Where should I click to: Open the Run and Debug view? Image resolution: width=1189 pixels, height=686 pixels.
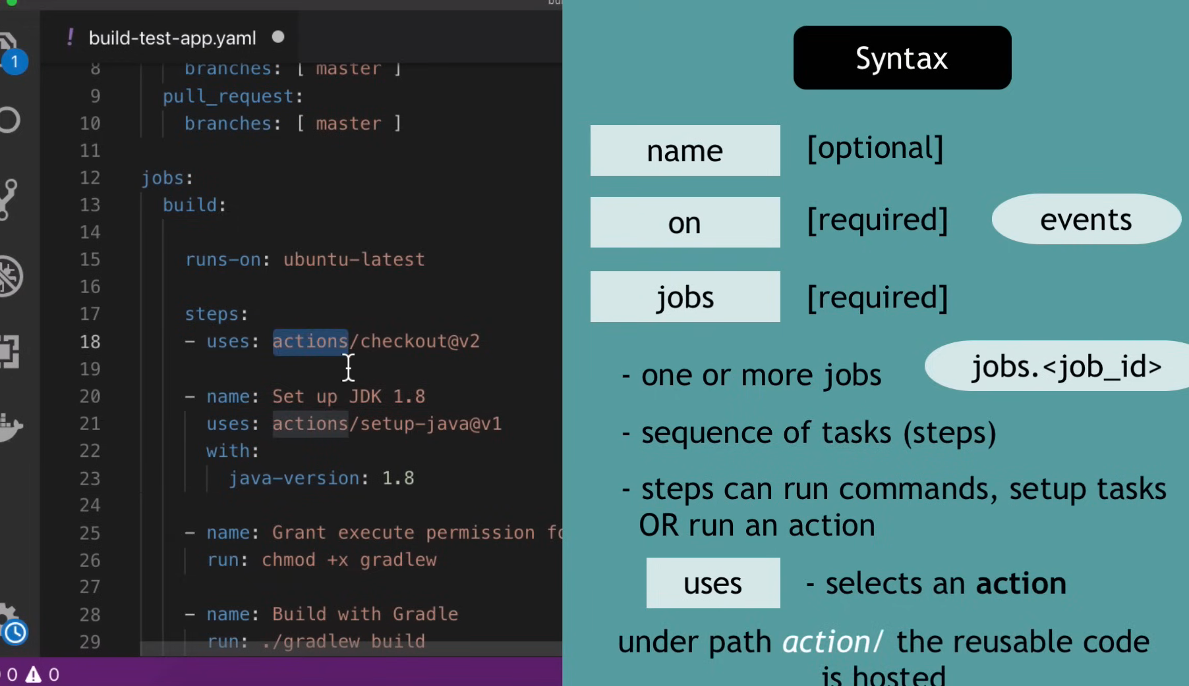click(9, 276)
